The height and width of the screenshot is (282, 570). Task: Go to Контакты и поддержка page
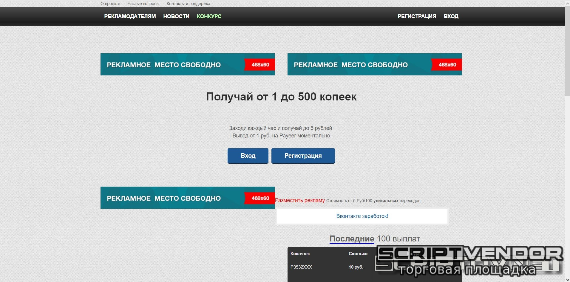[x=188, y=4]
